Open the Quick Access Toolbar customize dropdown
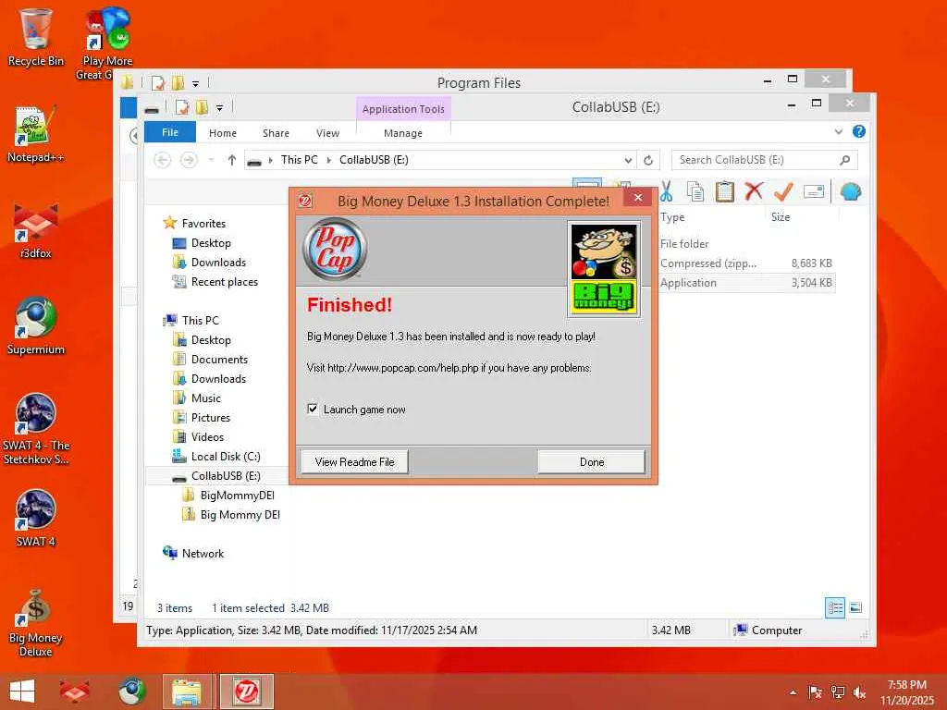947x710 pixels. 219,108
